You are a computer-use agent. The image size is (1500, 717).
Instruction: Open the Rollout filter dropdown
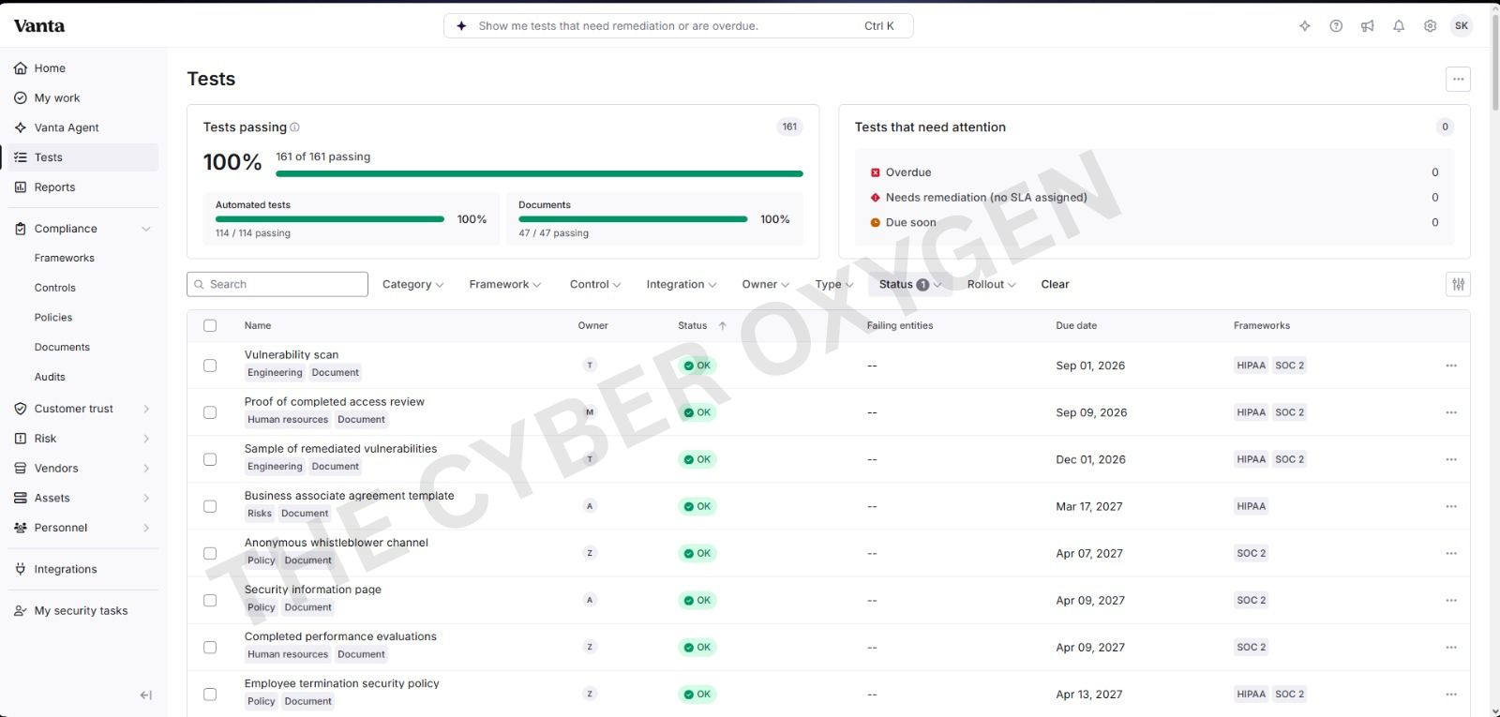pos(992,284)
